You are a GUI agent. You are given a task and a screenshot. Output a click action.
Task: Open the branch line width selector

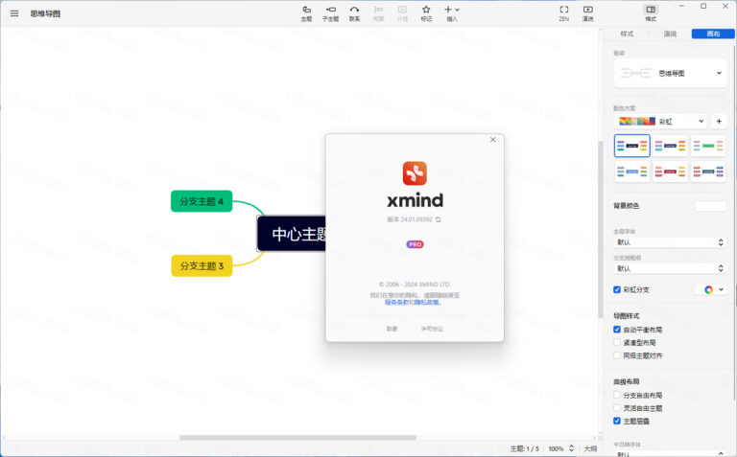pos(670,268)
